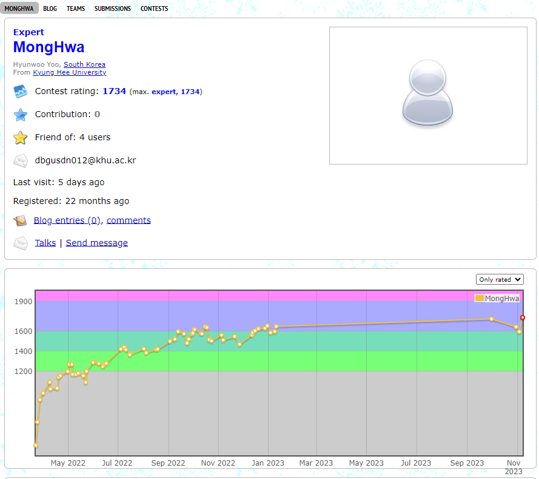Click the 1900 y-axis label
Screen dimensions: 539x479
pos(24,302)
